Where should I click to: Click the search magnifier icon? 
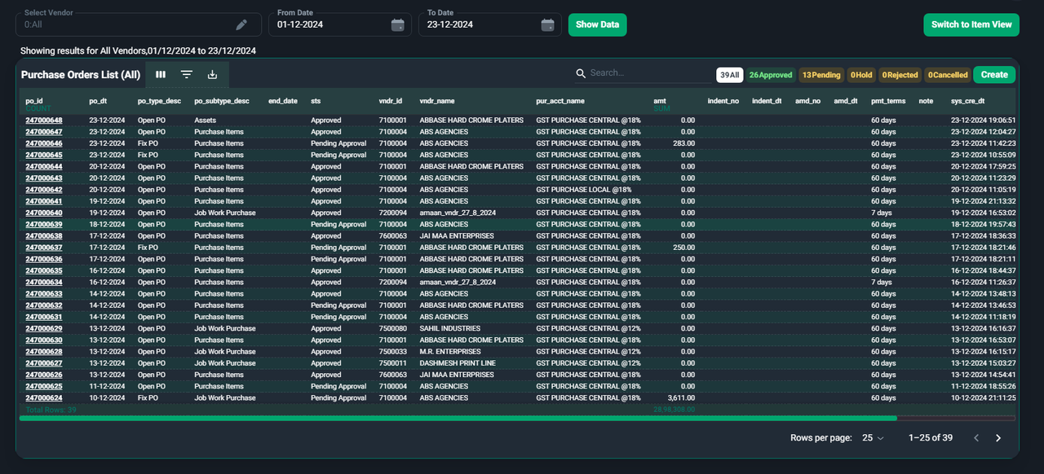tap(581, 73)
